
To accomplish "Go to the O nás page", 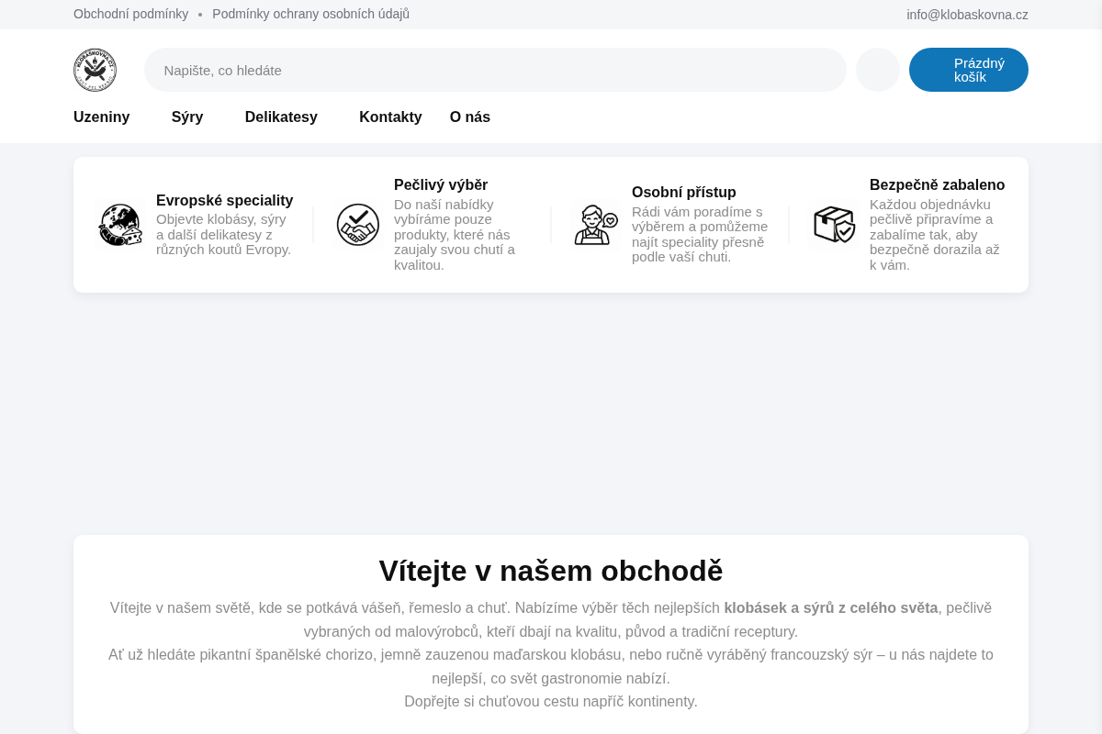I will click(x=470, y=117).
